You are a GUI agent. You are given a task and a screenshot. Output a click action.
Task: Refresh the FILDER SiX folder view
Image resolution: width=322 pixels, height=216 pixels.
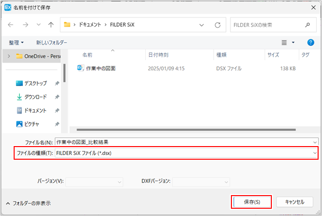pos(217,24)
